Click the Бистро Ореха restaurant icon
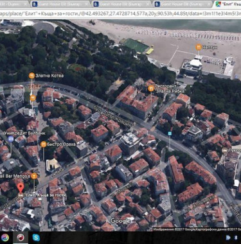The image size is (241, 244). [44, 144]
